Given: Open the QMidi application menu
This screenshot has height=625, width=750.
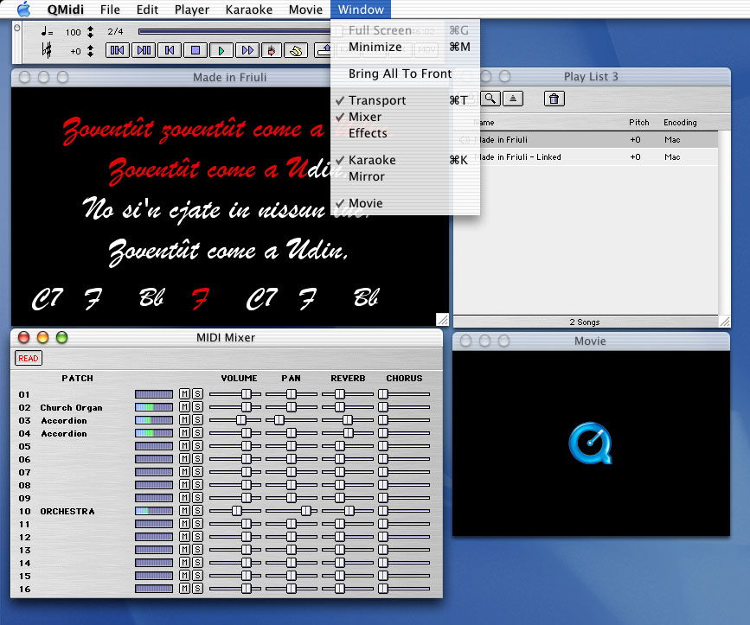Looking at the screenshot, I should (65, 10).
